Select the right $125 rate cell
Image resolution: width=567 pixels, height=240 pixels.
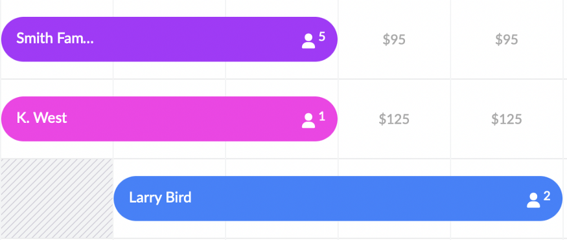(x=507, y=119)
